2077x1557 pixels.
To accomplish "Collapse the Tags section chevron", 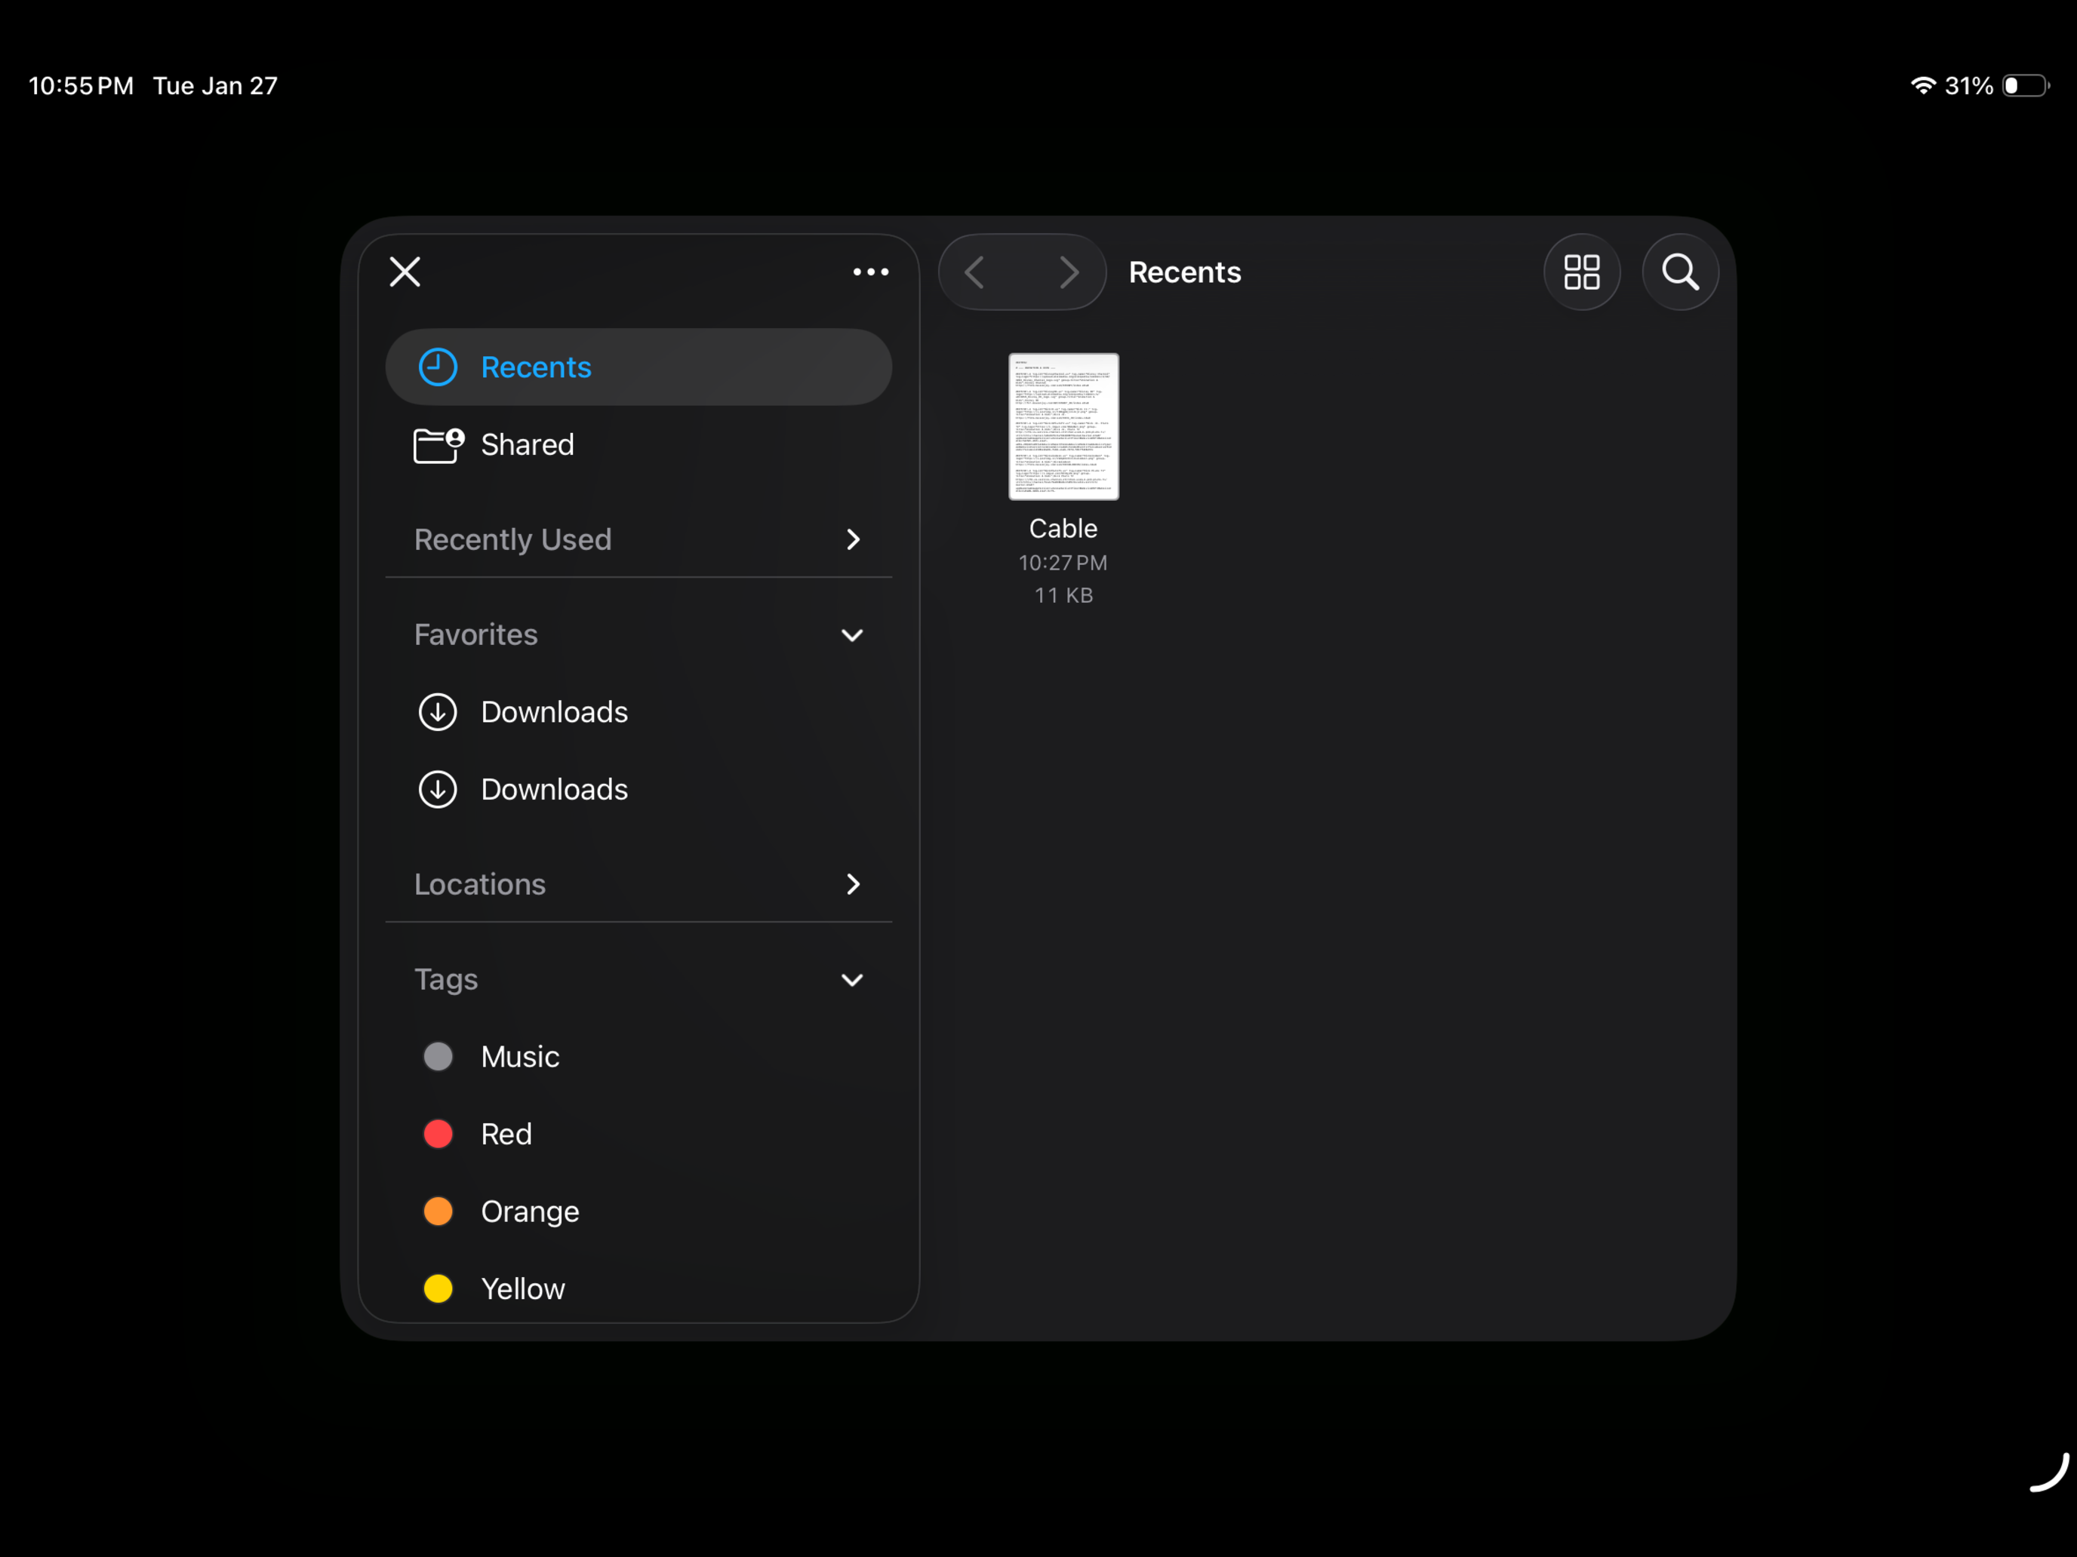I will (x=851, y=980).
